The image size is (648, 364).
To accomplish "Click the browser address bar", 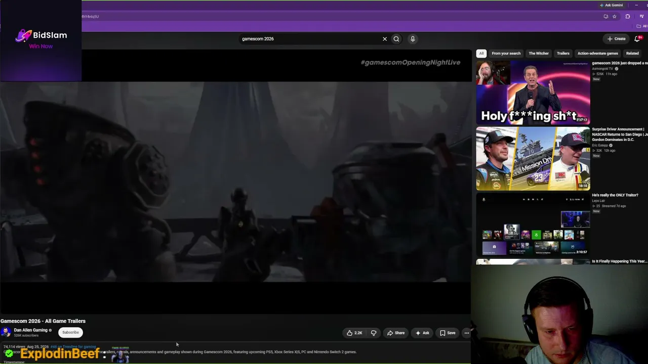I will pyautogui.click(x=339, y=16).
